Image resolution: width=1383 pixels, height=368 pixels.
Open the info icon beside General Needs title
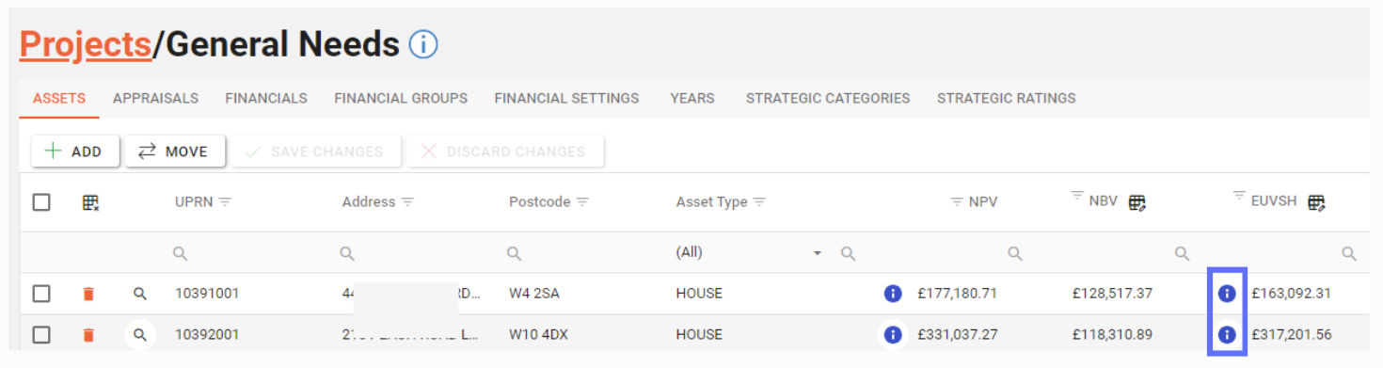tap(423, 44)
